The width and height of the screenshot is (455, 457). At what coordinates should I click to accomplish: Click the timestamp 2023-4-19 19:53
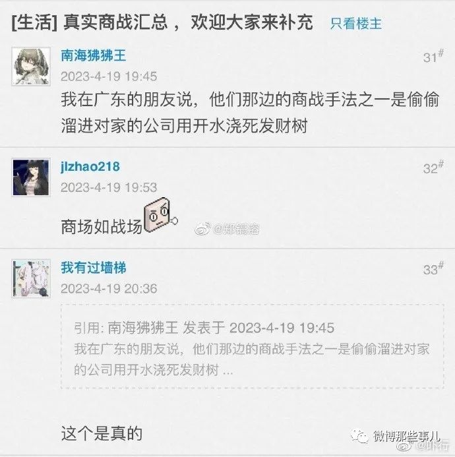[x=109, y=187]
